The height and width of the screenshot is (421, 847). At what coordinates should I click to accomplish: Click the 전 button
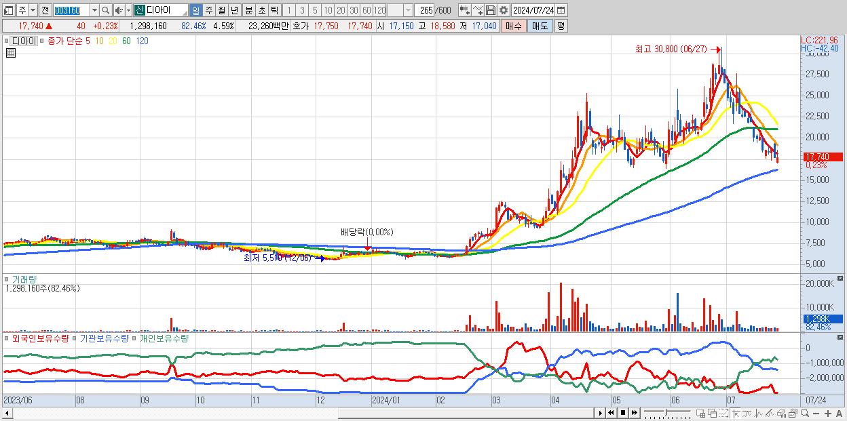45,10
